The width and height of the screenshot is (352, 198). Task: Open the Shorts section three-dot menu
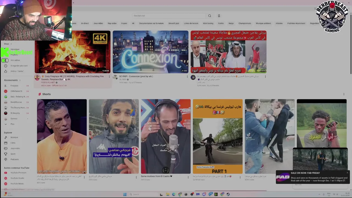point(344,94)
